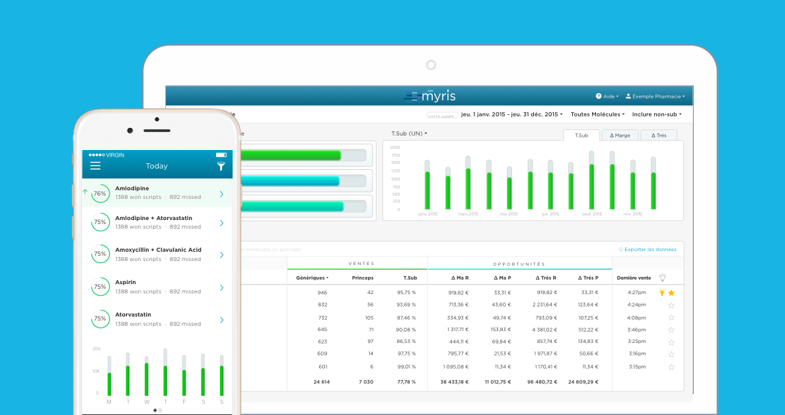
Task: Switch to the Δ Marge tab
Action: [x=620, y=135]
